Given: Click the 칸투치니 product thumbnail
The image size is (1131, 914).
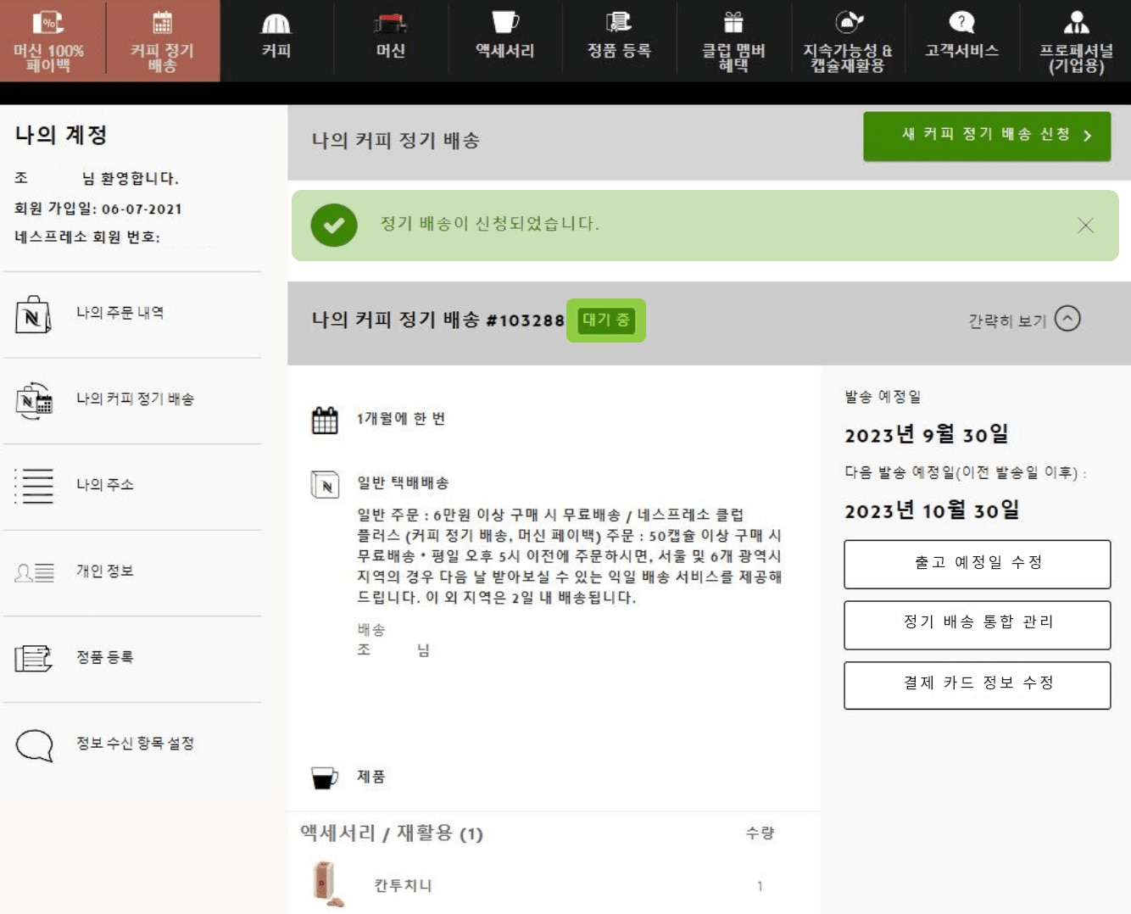Looking at the screenshot, I should coord(326,883).
